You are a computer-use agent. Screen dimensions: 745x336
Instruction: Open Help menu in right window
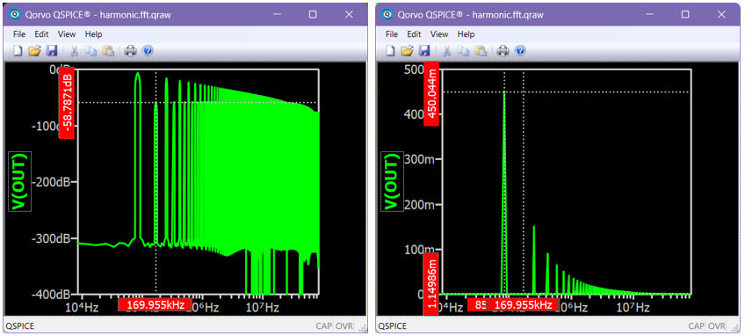466,34
